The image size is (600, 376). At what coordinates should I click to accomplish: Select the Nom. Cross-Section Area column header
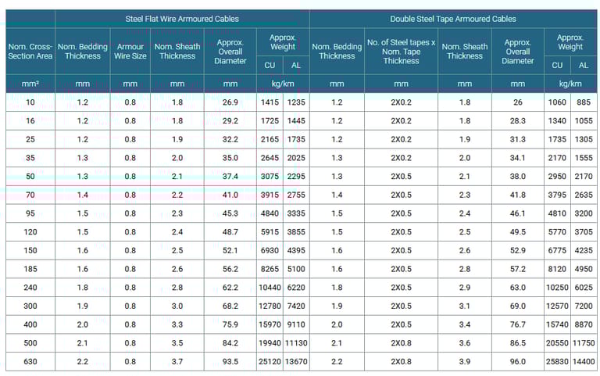click(30, 51)
